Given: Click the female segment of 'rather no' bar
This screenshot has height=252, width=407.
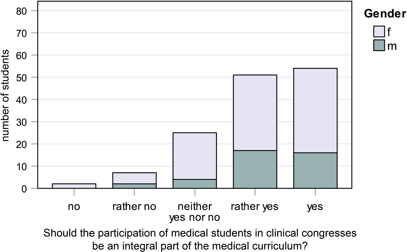Looking at the screenshot, I should point(134,178).
